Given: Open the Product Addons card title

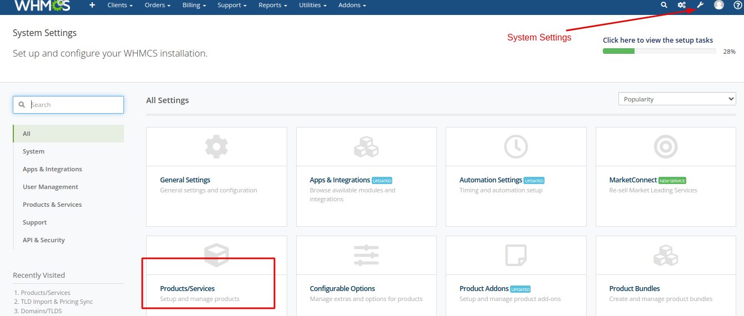Looking at the screenshot, I should [x=484, y=289].
